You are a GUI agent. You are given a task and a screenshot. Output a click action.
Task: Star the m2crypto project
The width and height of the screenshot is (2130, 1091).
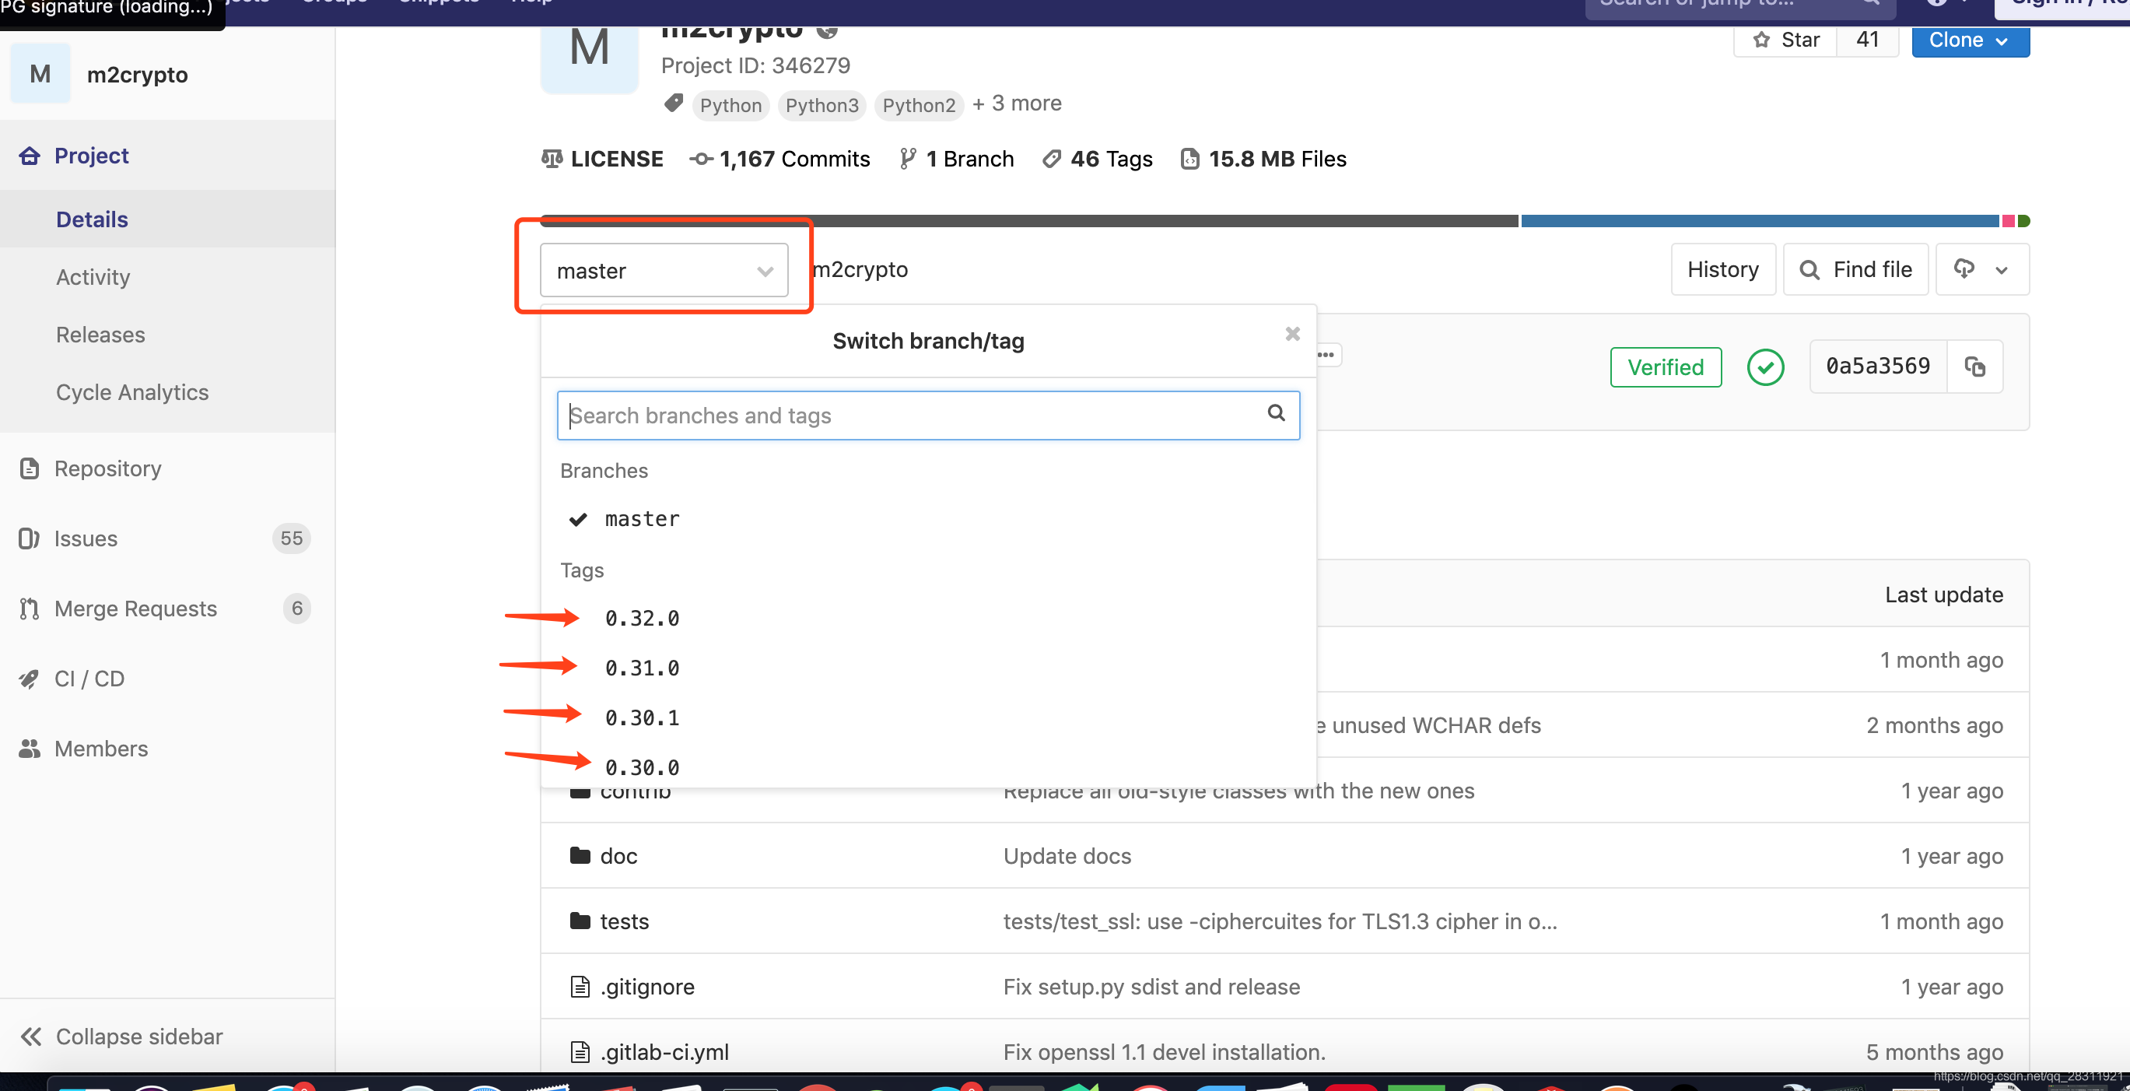(x=1785, y=40)
